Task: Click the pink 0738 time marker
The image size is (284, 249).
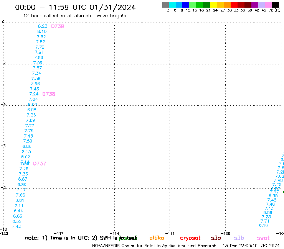Action: coord(49,94)
